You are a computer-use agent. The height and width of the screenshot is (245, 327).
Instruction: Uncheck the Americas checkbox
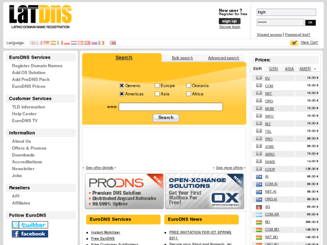[x=121, y=94]
